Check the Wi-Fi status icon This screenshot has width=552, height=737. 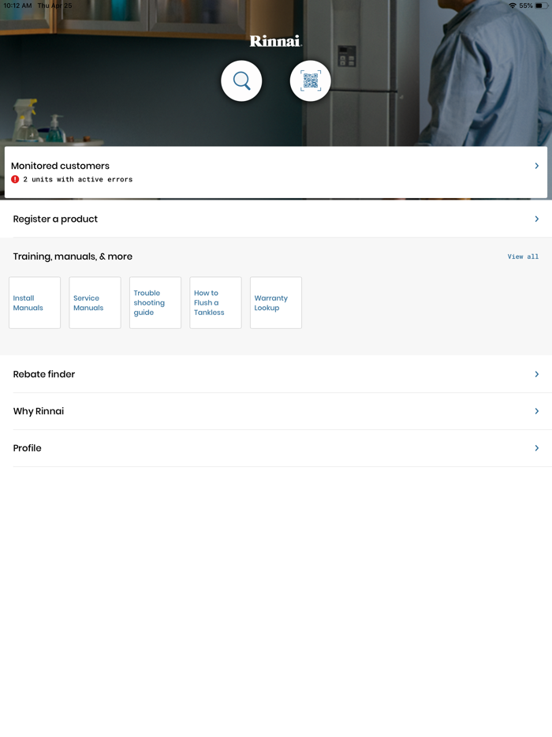tap(513, 6)
